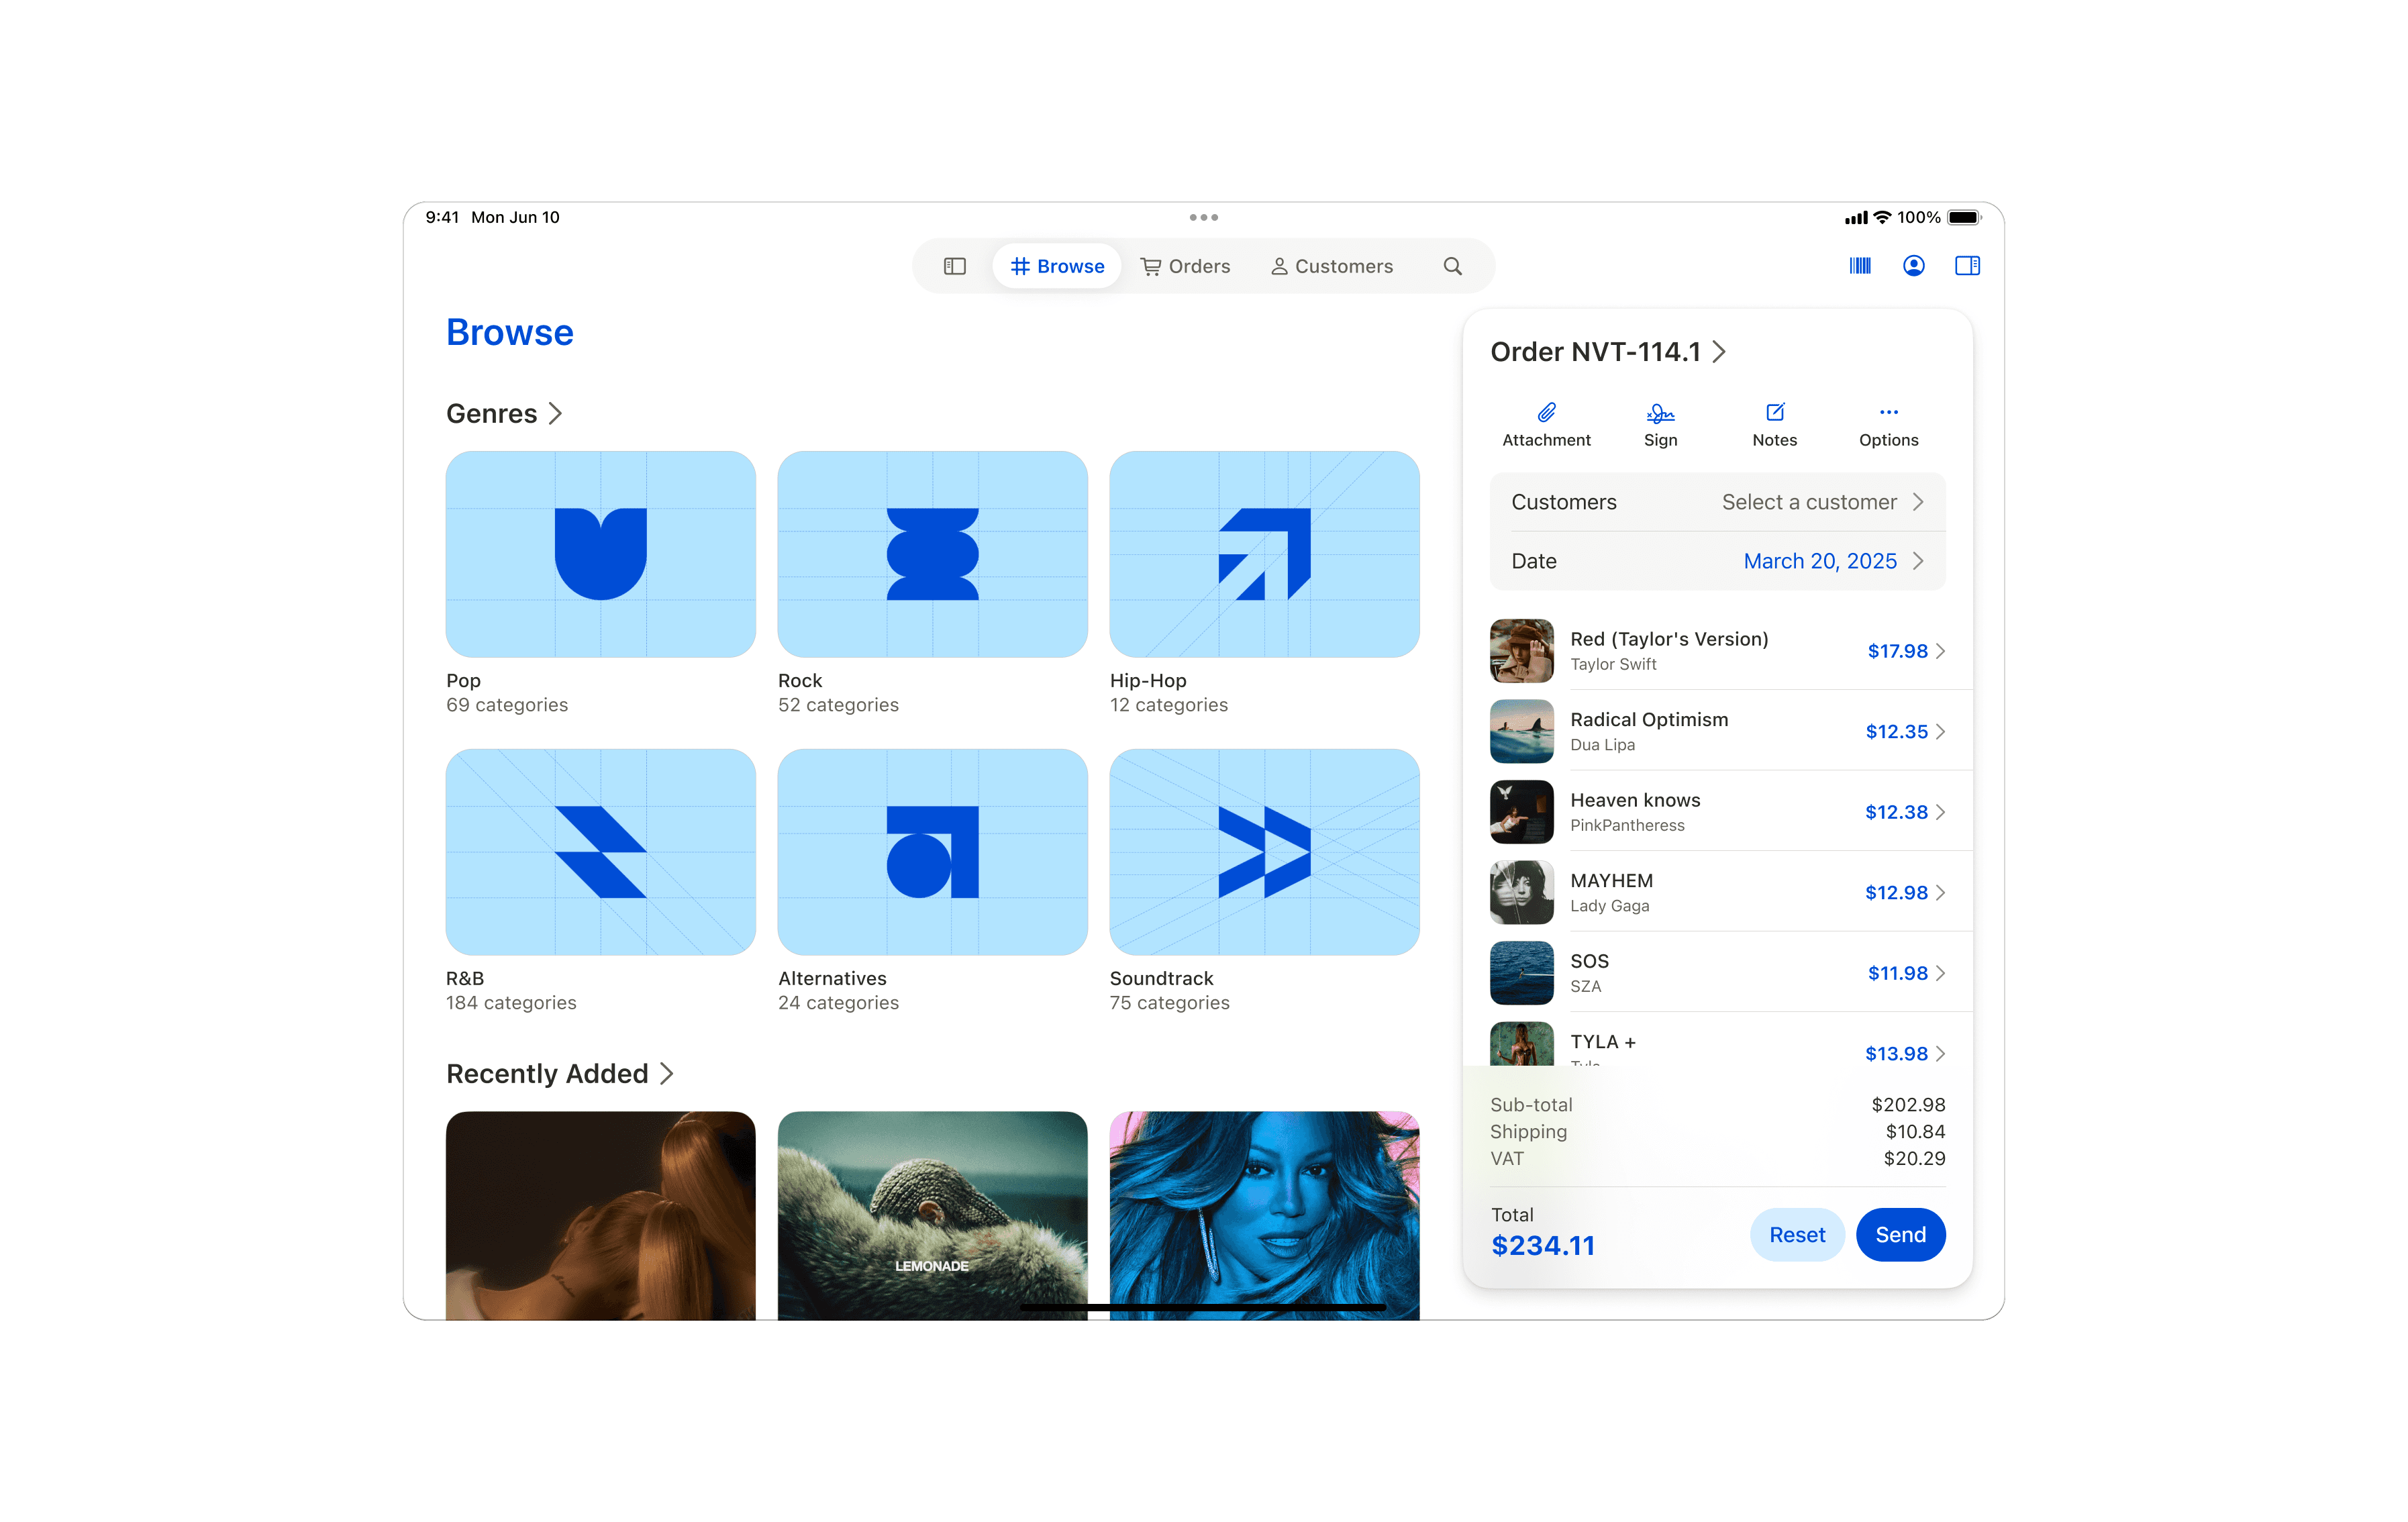
Task: Open the blue-toned album cover
Action: [1264, 1215]
